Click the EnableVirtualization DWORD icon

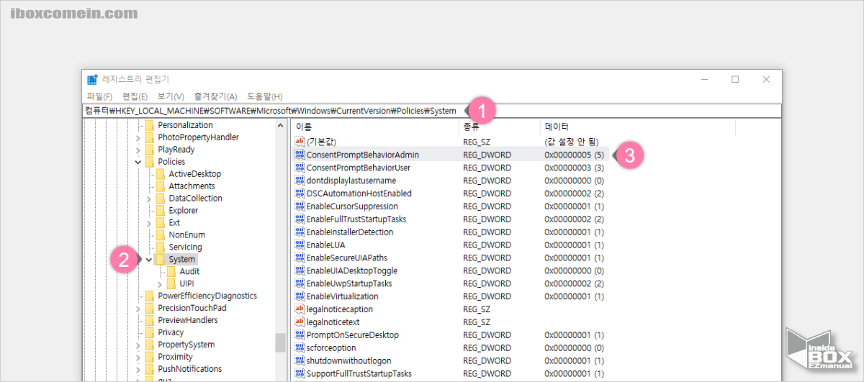pyautogui.click(x=300, y=296)
